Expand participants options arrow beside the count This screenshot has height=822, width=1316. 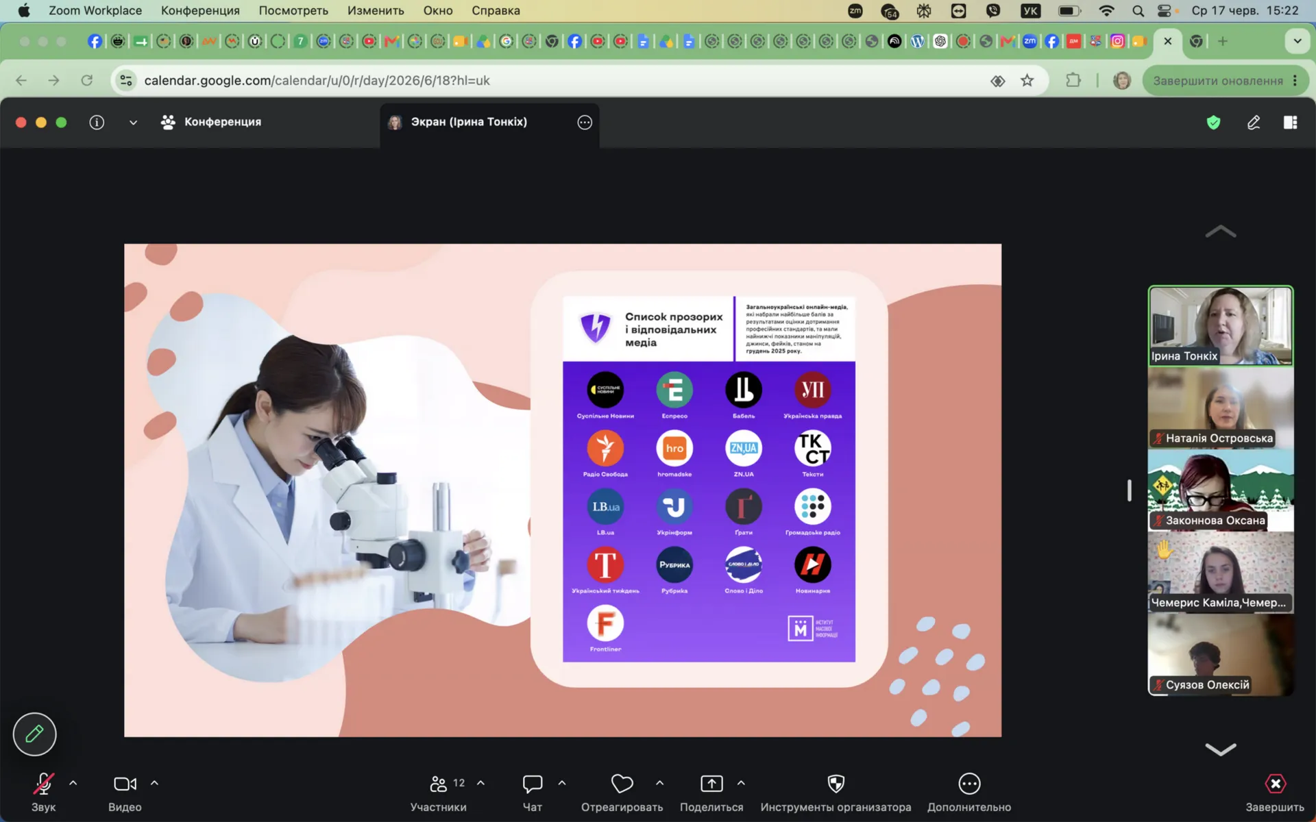481,783
